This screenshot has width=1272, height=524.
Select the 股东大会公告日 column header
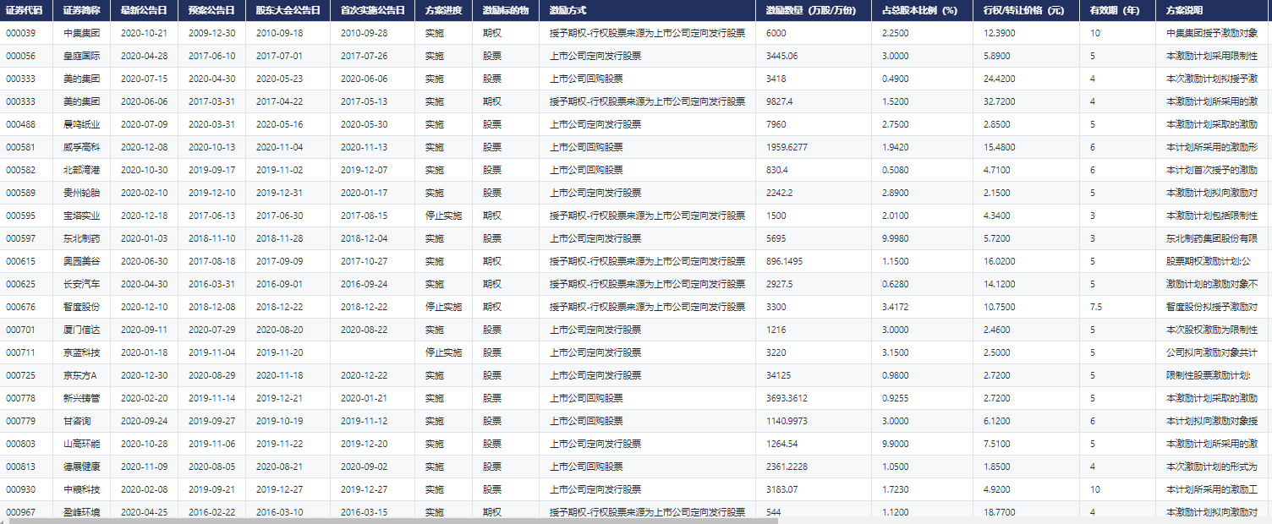click(288, 10)
